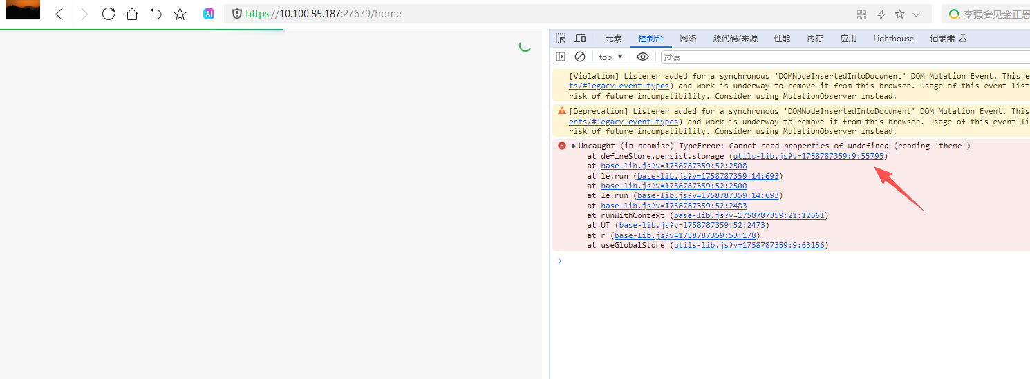
Task: Toggle the console sidebar panel
Action: click(561, 57)
